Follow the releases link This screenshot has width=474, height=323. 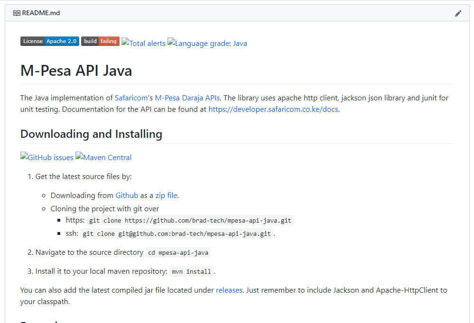[x=229, y=290]
